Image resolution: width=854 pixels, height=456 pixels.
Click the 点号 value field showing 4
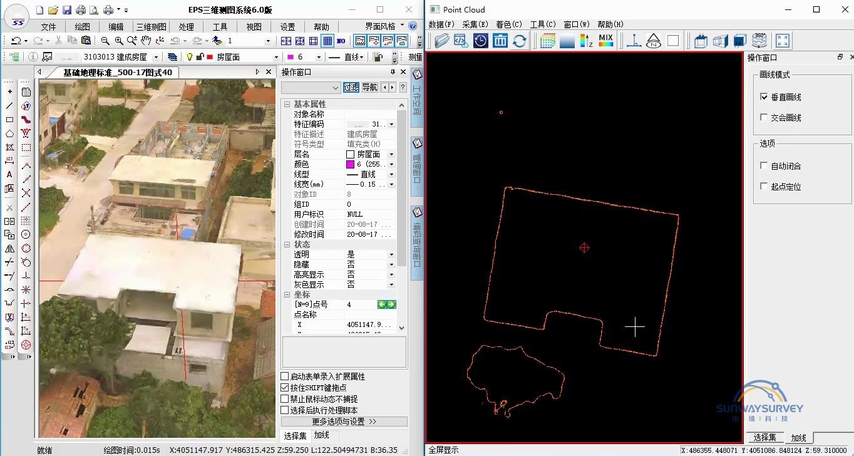coord(361,304)
